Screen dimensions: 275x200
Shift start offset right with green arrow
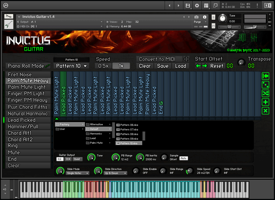[x=204, y=66]
